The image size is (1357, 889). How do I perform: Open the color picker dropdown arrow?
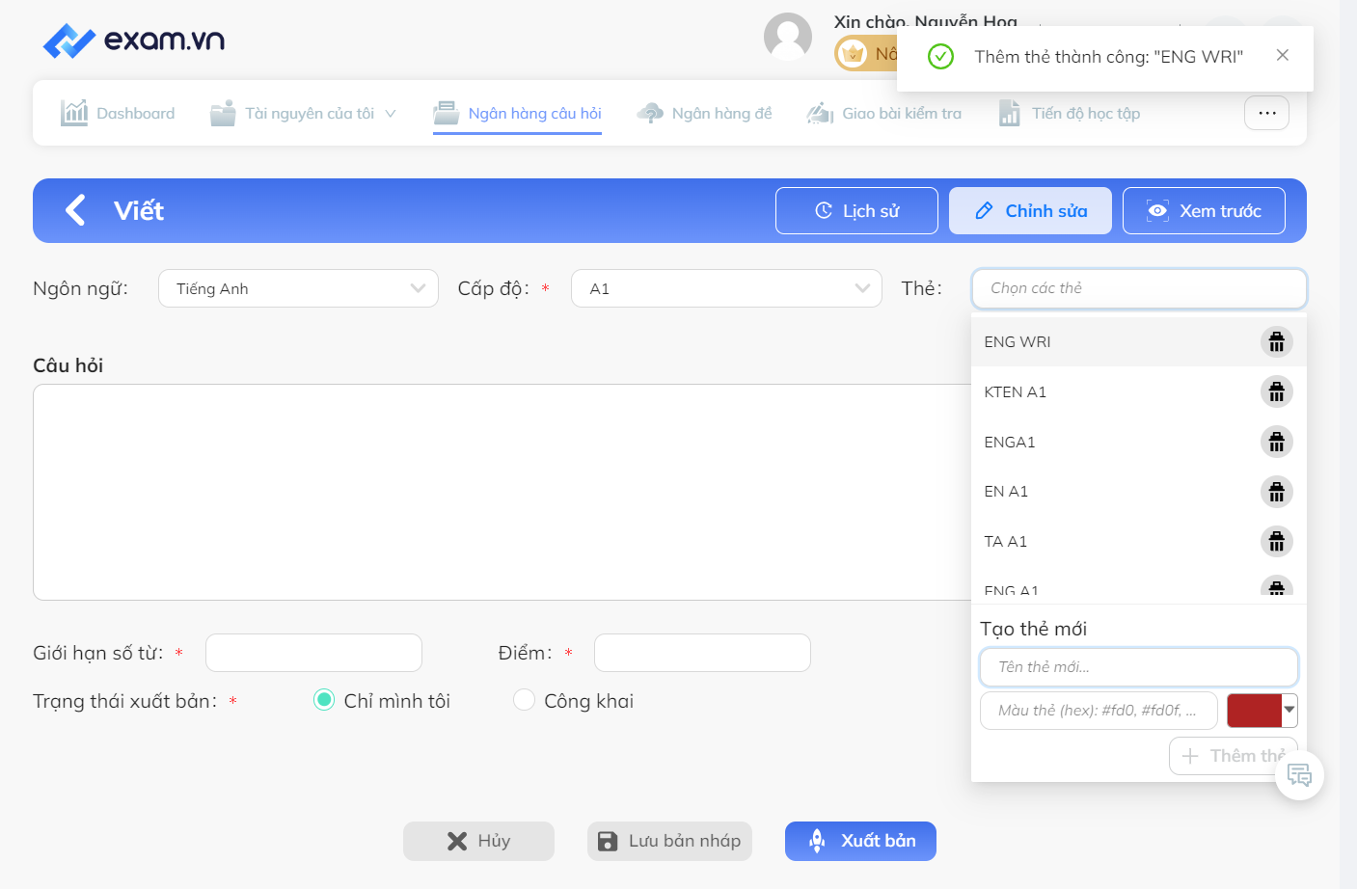pyautogui.click(x=1289, y=710)
